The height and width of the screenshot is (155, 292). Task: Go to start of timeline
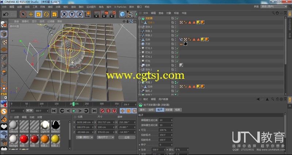[54, 111]
